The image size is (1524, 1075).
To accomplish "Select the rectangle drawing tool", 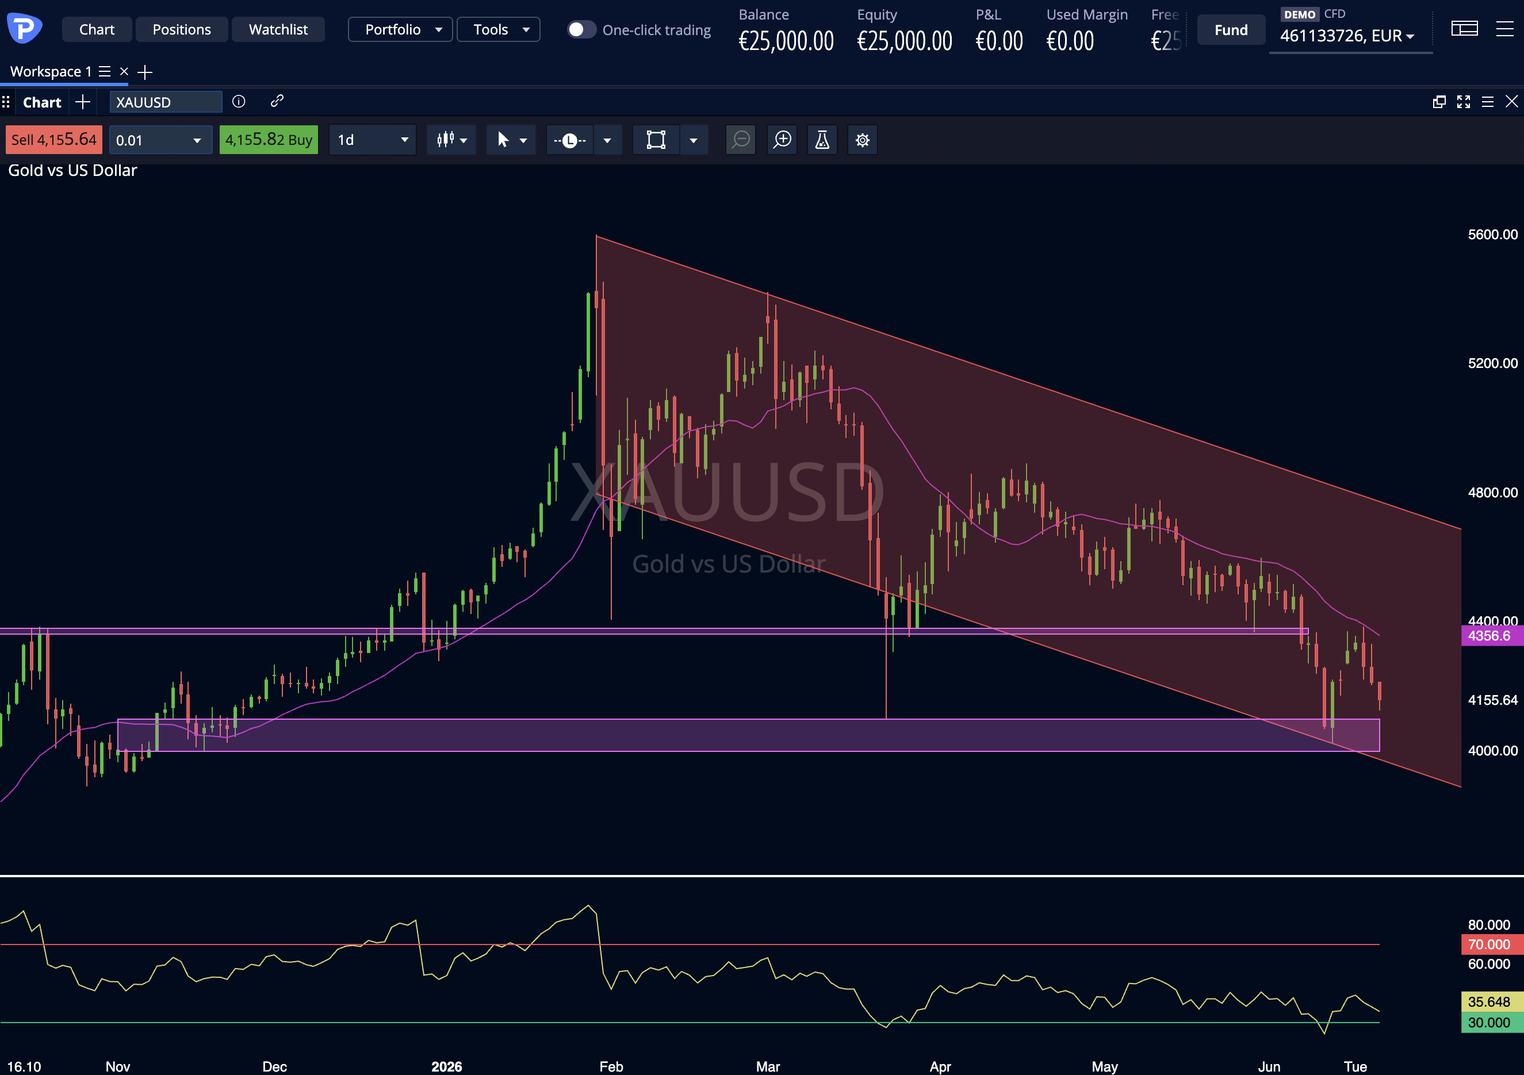I will tap(656, 140).
